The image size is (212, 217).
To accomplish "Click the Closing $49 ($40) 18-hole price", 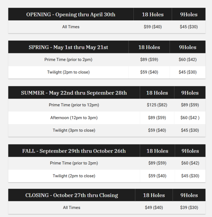I will click(x=154, y=208).
